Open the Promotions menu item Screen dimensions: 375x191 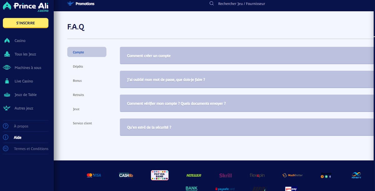point(86,3)
